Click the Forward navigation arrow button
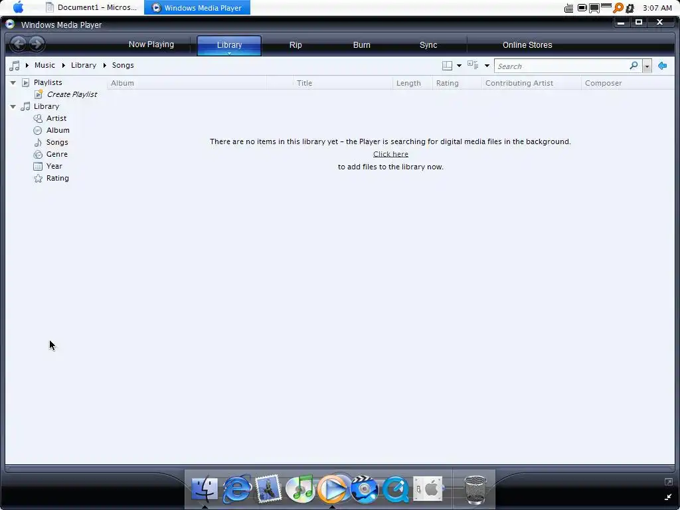The image size is (680, 510). click(x=37, y=43)
